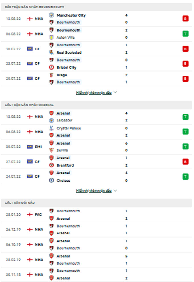Click the Crystal Palace club crest
This screenshot has height=282, width=194.
click(51, 128)
